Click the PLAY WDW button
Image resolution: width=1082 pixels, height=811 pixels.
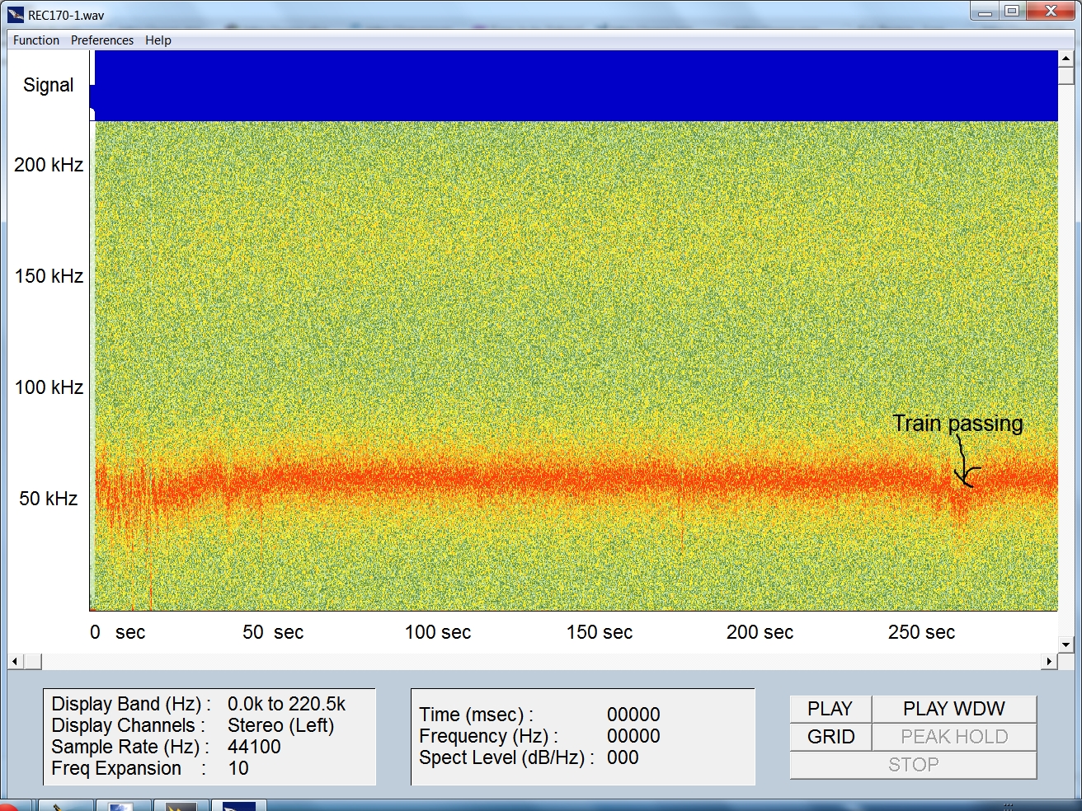pyautogui.click(x=953, y=709)
